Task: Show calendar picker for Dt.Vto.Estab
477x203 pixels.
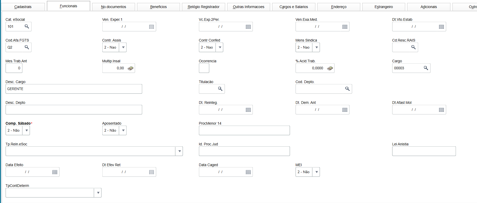Action: point(441,27)
